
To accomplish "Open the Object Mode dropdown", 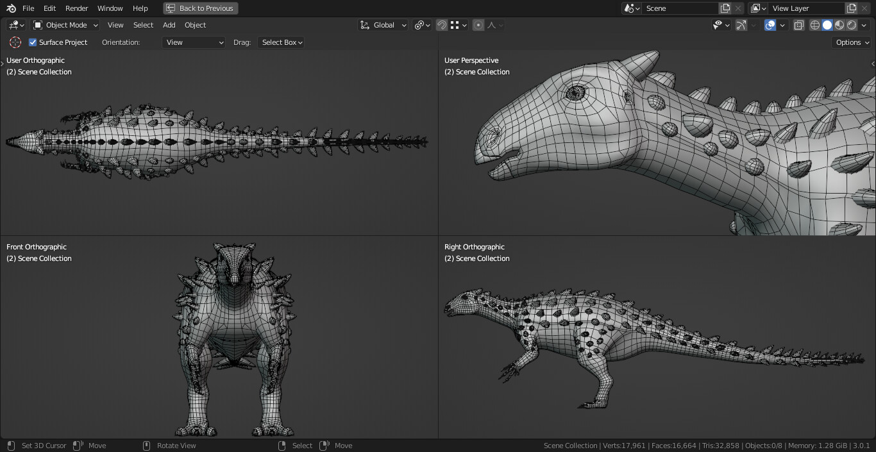I will click(x=65, y=25).
